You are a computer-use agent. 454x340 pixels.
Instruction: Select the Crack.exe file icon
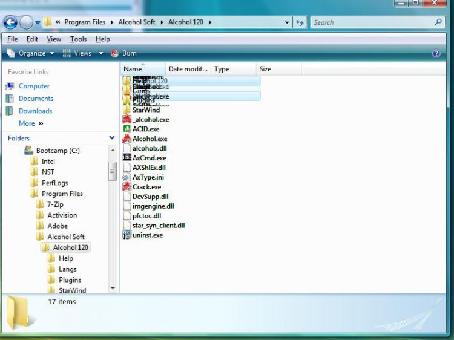tap(127, 187)
